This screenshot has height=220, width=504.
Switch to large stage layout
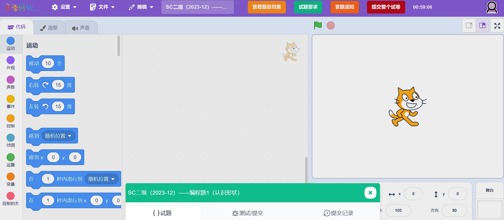click(482, 25)
